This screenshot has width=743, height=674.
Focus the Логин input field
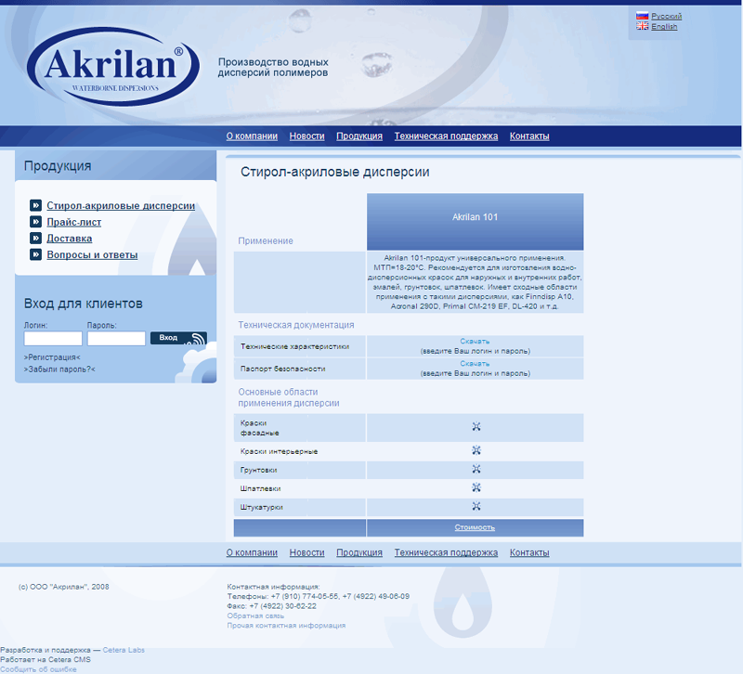point(52,339)
